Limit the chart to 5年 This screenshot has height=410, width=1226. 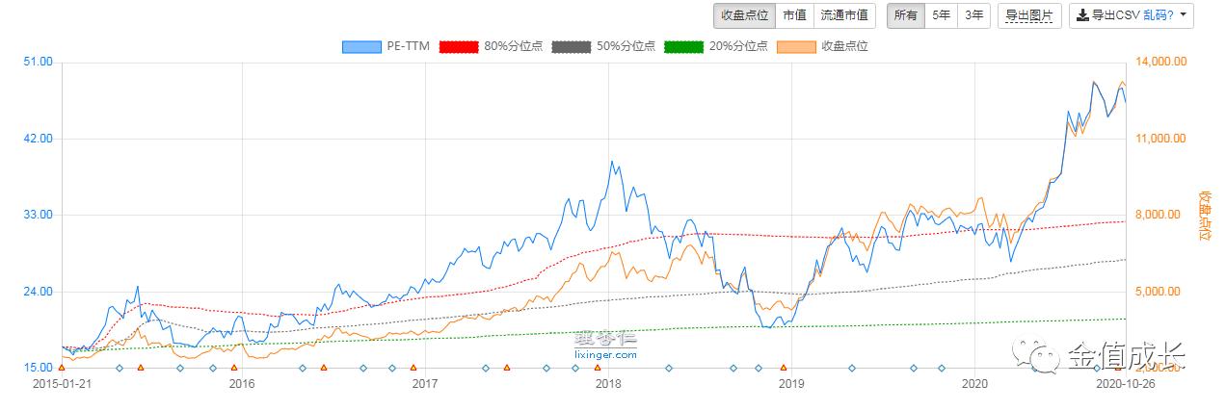point(941,15)
